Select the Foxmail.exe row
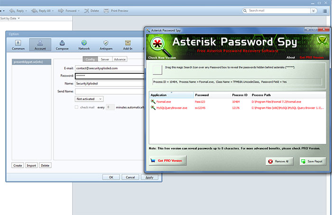This screenshot has width=332, height=215. 237,102
